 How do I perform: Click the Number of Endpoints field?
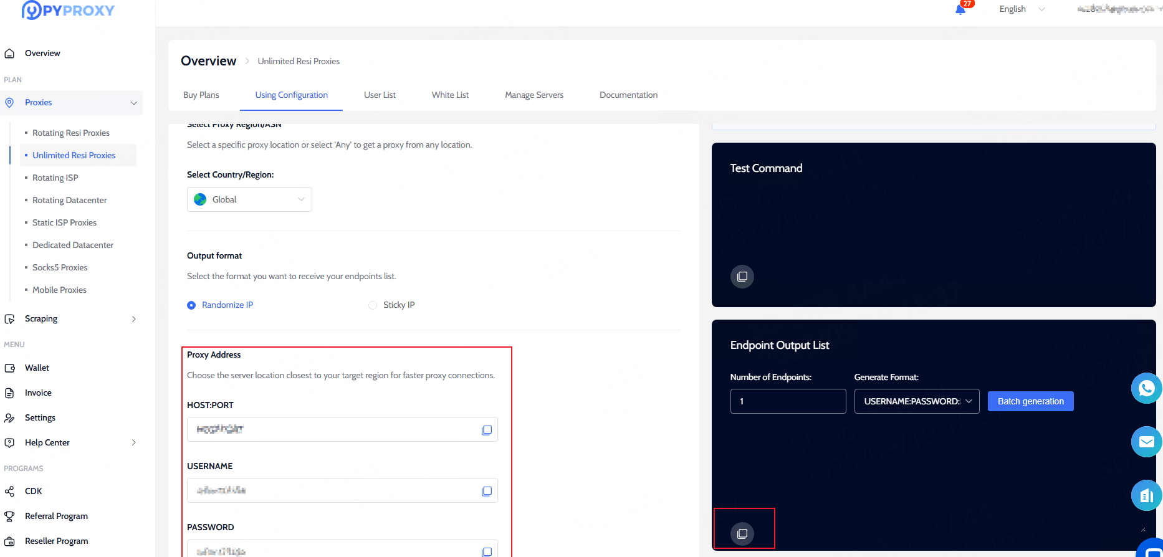[788, 401]
